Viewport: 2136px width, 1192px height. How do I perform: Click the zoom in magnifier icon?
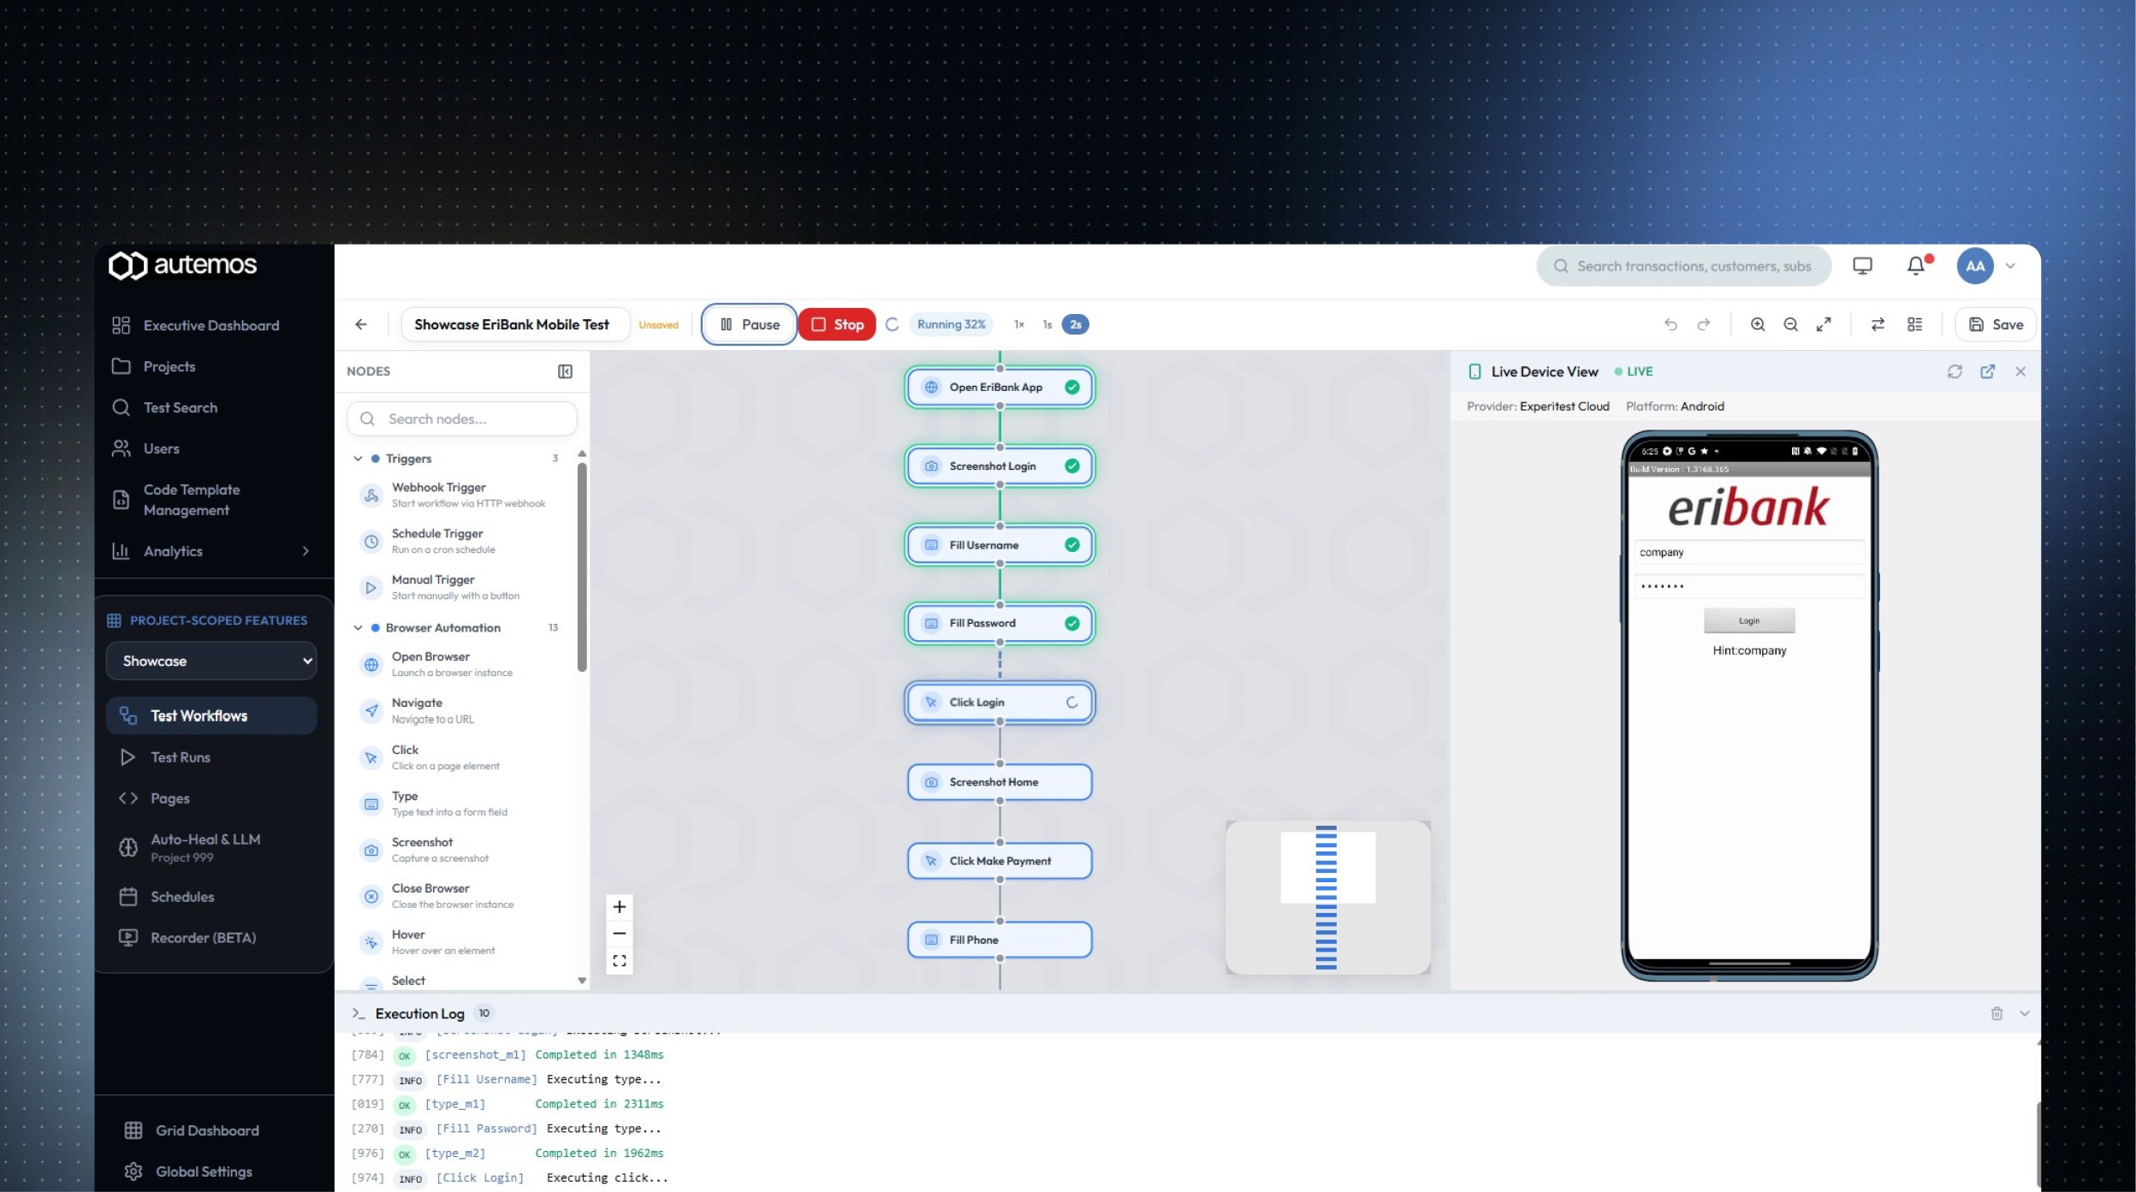[x=1758, y=324]
